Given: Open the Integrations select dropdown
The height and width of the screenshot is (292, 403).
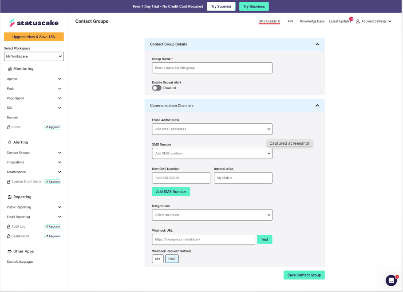Looking at the screenshot, I should tap(212, 215).
